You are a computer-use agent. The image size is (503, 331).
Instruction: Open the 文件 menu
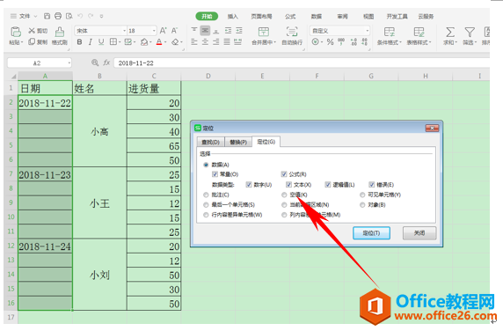24,16
